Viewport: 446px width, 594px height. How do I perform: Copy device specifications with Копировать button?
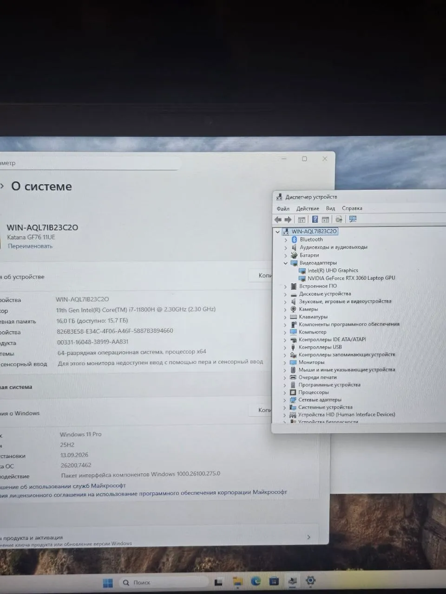click(x=261, y=276)
